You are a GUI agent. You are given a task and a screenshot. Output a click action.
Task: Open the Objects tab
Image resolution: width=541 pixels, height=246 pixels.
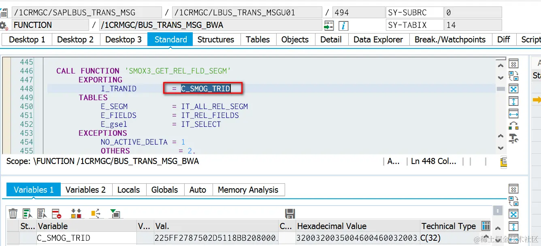tap(295, 40)
